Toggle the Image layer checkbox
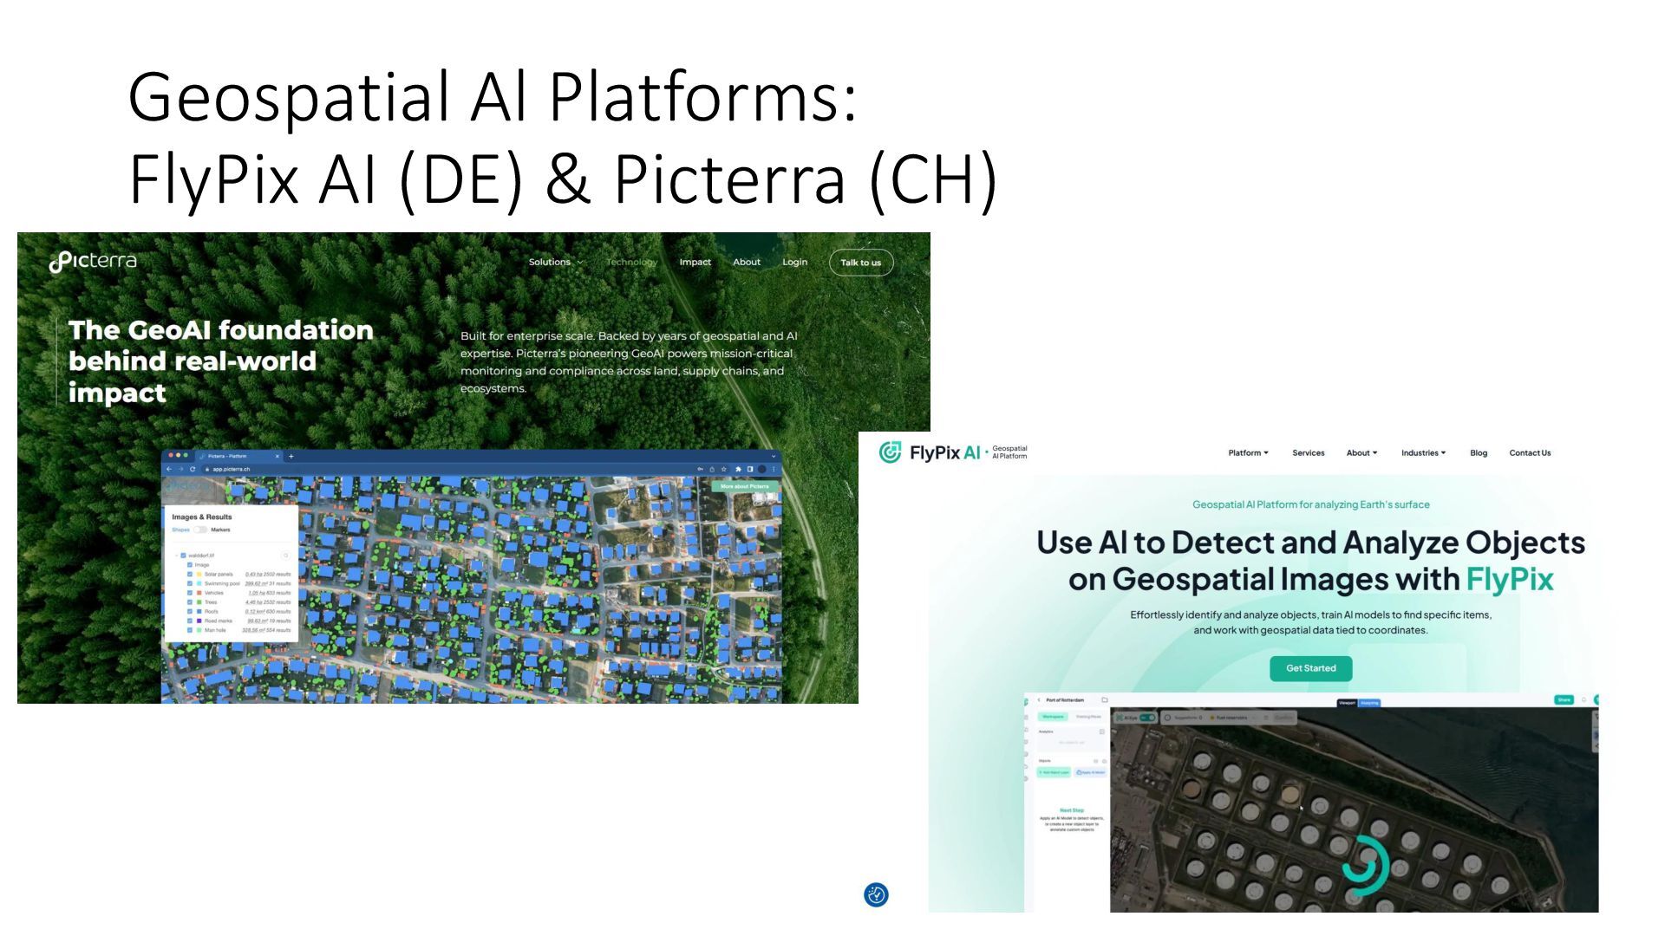Image resolution: width=1665 pixels, height=936 pixels. click(x=190, y=565)
